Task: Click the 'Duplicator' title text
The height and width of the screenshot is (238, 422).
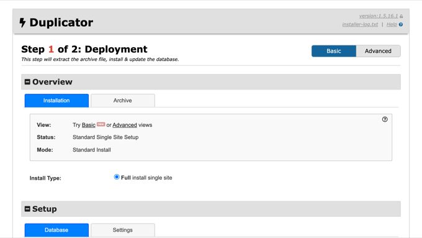Action: point(61,22)
